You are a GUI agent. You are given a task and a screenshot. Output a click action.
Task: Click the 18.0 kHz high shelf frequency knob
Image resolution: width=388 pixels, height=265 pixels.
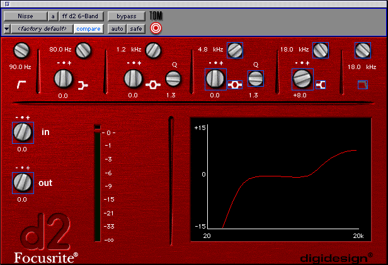[321, 50]
